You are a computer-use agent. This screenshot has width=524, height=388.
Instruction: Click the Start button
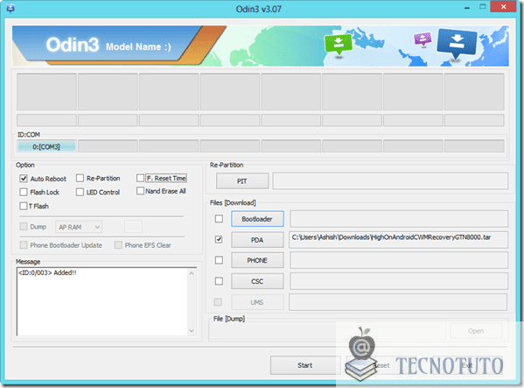305,365
